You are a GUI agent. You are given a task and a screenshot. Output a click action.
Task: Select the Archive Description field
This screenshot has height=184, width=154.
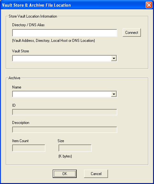pyautogui.click(x=65, y=130)
